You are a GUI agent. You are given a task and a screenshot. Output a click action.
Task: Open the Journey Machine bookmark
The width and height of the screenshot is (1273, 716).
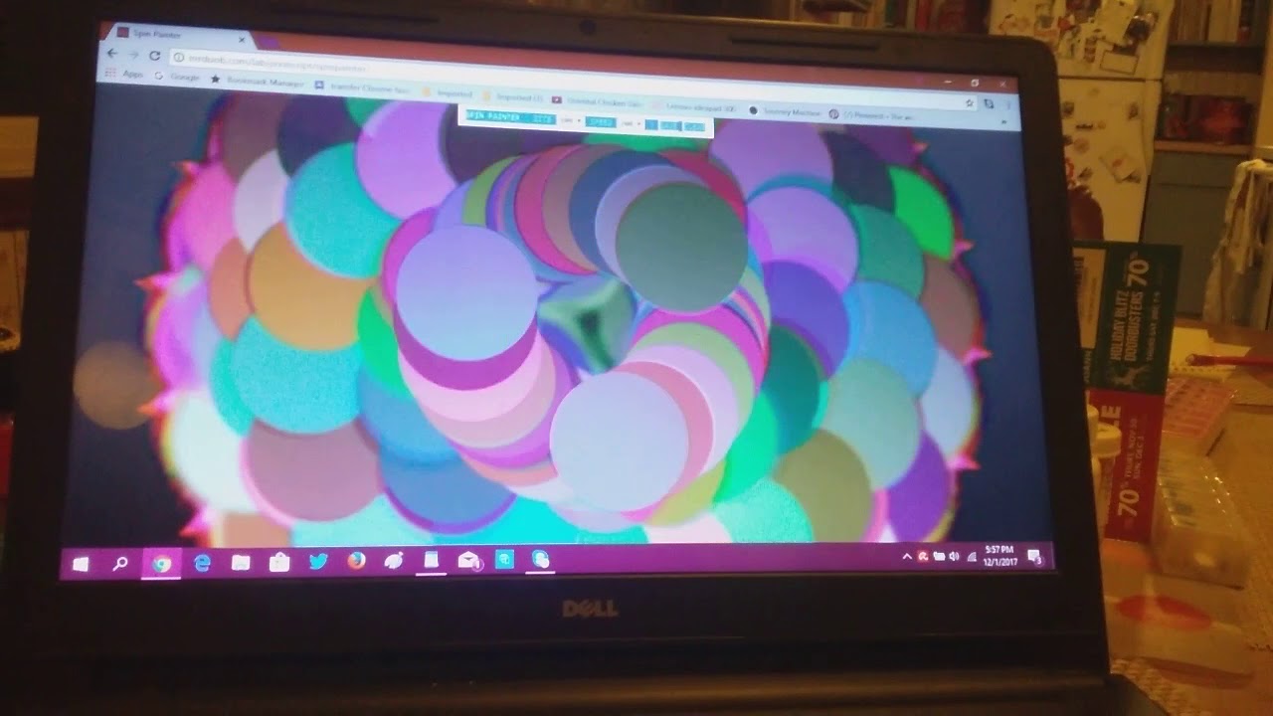[x=786, y=112]
